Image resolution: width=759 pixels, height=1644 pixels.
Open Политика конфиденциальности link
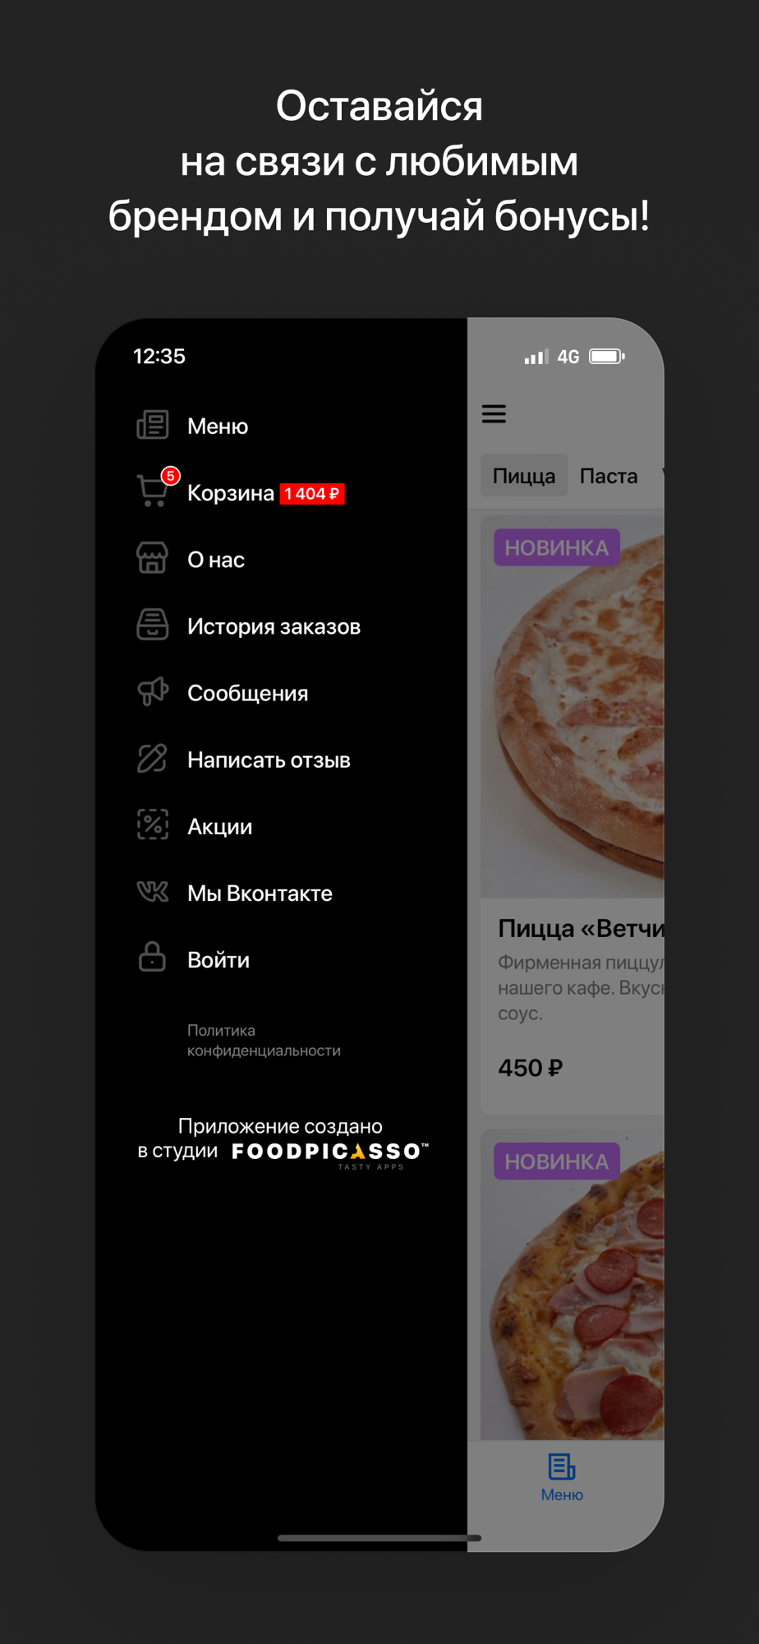[x=264, y=1040]
